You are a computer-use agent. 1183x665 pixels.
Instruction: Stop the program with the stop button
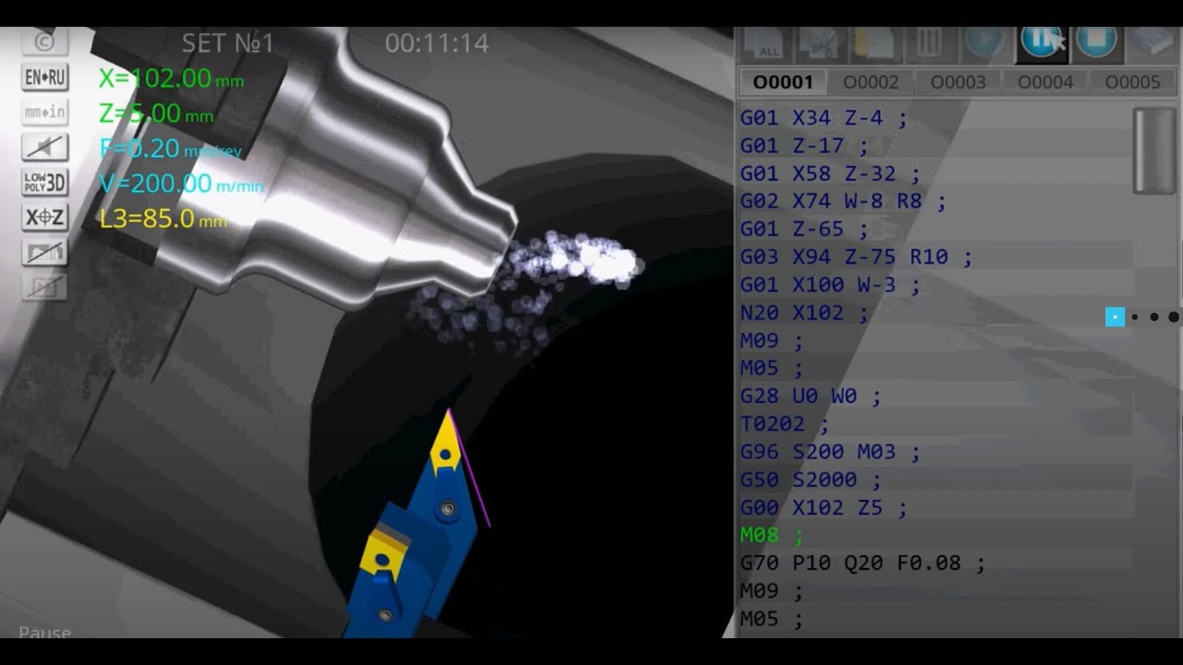point(1096,43)
